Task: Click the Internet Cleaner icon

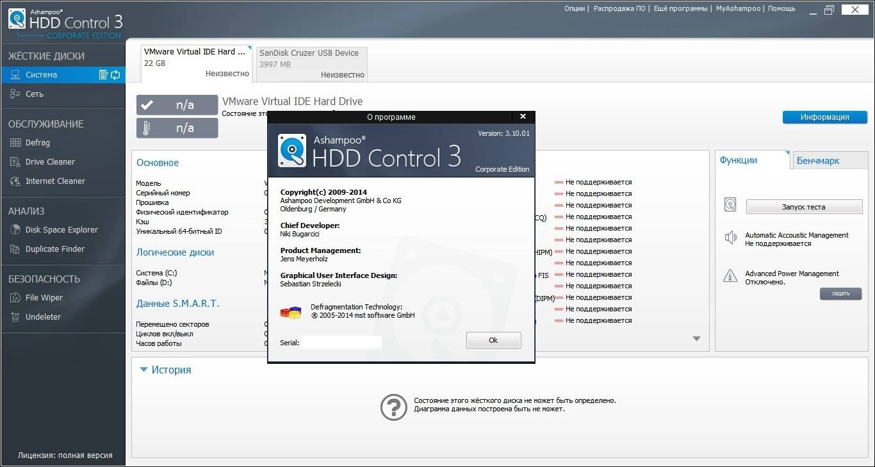Action: [x=14, y=181]
